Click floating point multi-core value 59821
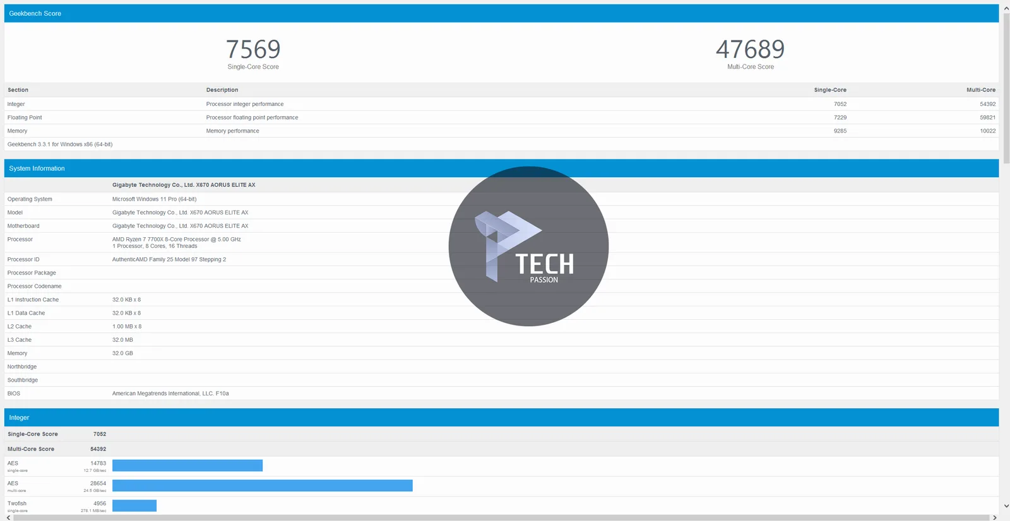Image resolution: width=1010 pixels, height=521 pixels. click(x=988, y=117)
